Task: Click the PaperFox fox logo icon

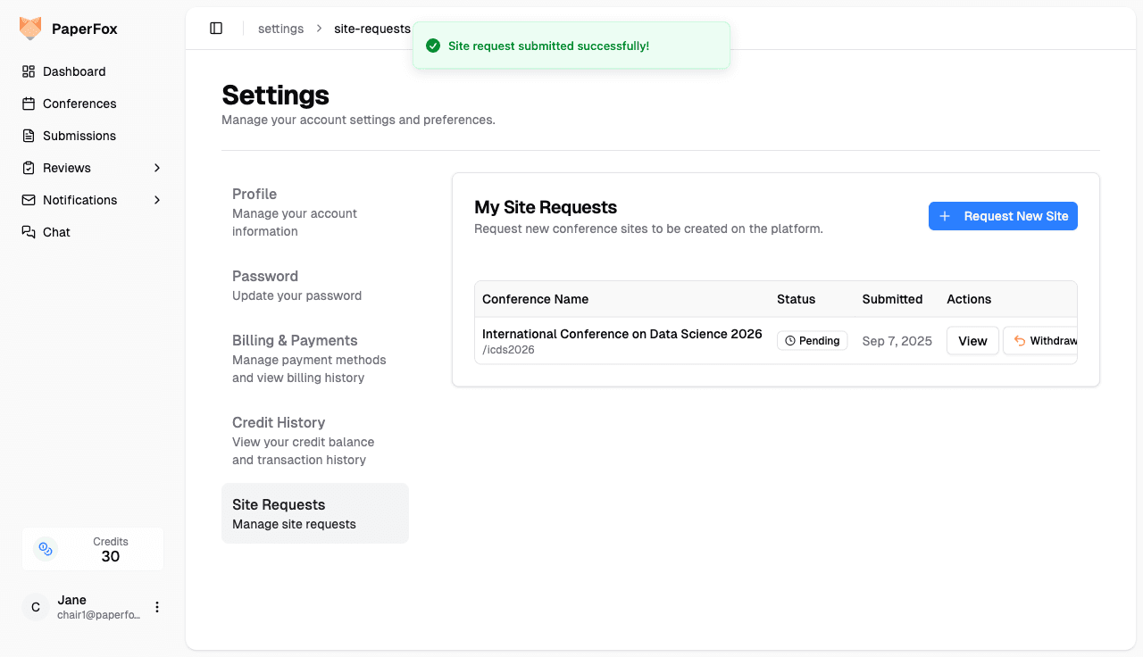Action: pos(30,29)
